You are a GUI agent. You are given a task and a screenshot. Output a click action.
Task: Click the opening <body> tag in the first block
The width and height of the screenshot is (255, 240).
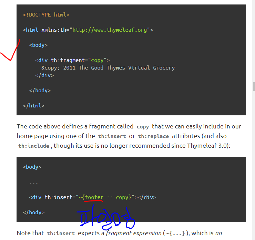(x=38, y=45)
